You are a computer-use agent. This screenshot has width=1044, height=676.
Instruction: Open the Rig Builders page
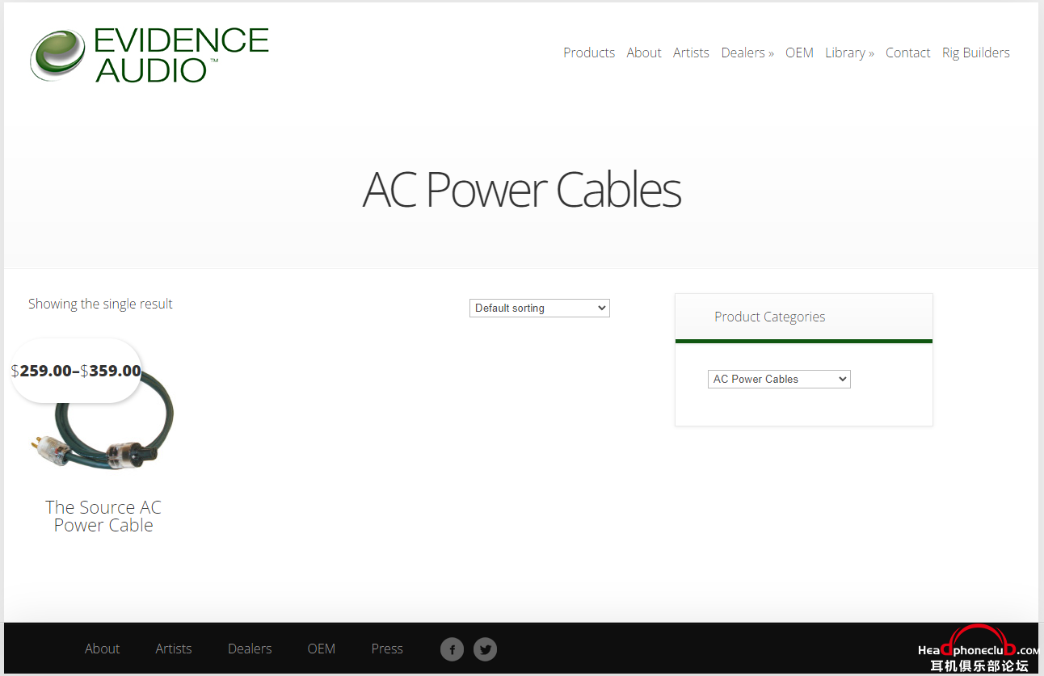click(x=976, y=52)
